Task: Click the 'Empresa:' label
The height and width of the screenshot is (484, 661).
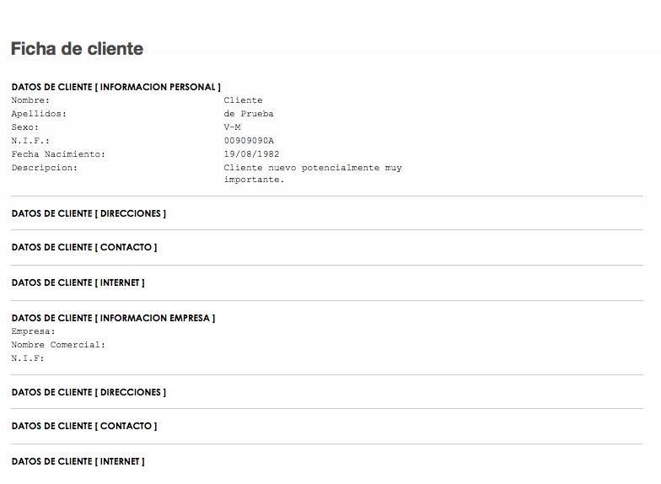Action: point(34,331)
